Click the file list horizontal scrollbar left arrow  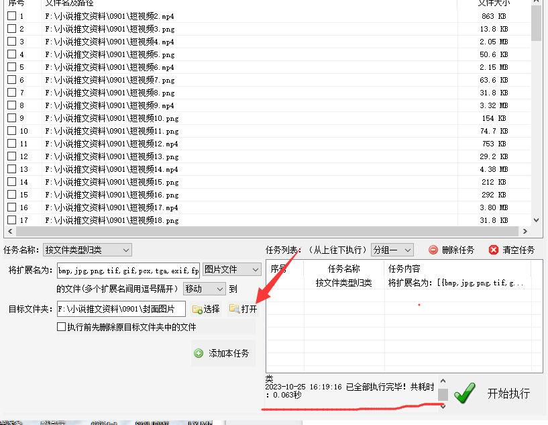[x=10, y=231]
